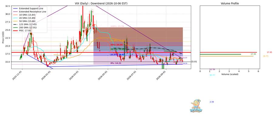The image size is (273, 121).
Task: Click the purple "12.56" value label
Action: click(212, 70)
